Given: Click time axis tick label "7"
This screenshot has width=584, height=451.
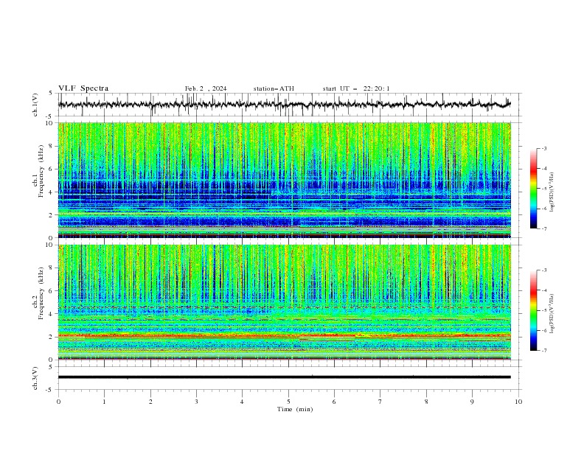Looking at the screenshot, I should [380, 402].
